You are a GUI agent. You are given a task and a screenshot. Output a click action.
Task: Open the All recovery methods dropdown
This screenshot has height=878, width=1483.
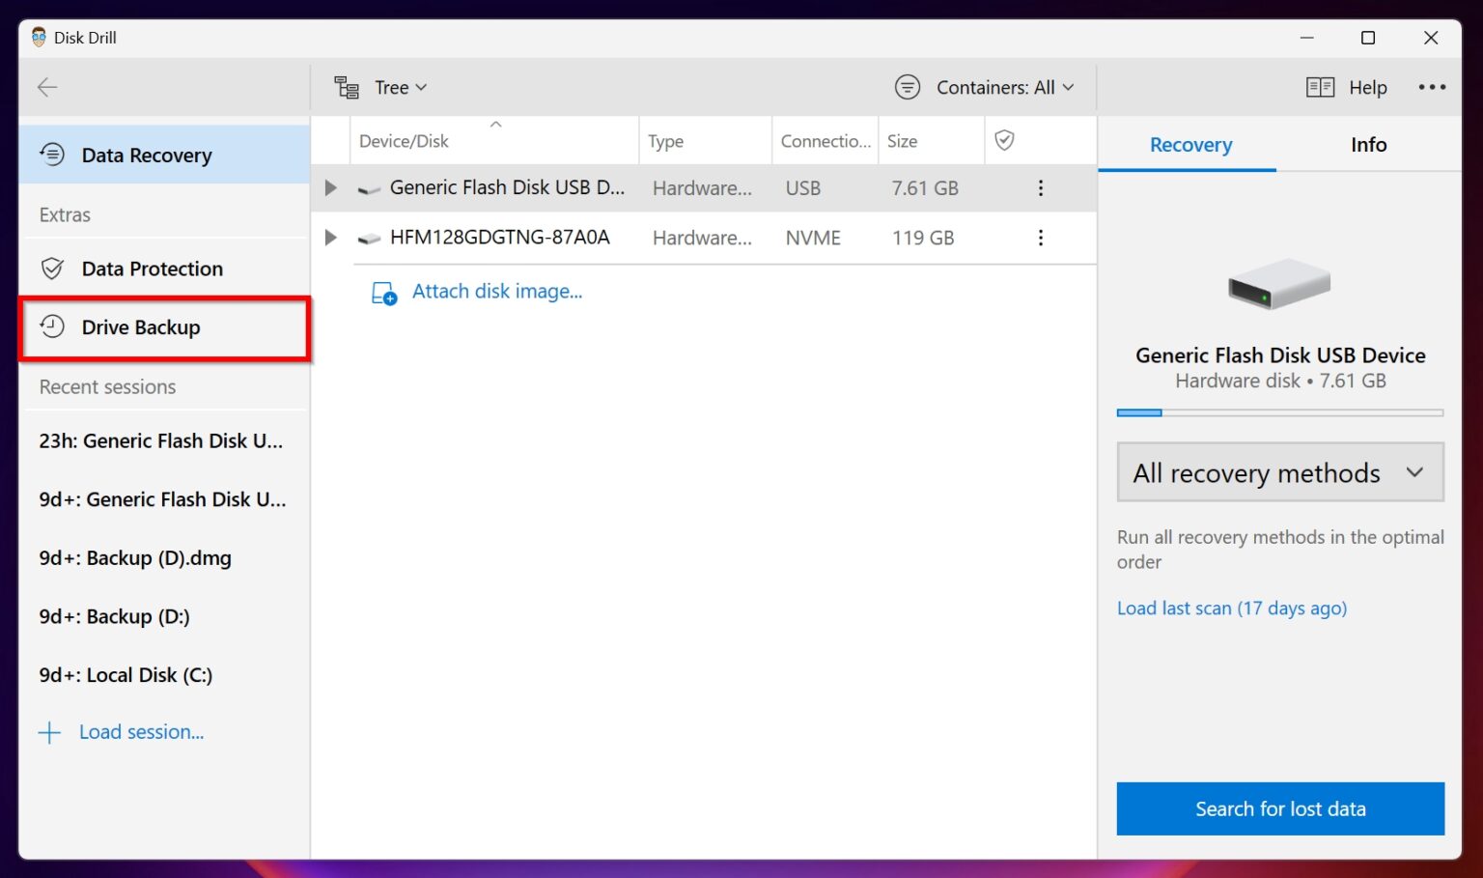[x=1279, y=472]
